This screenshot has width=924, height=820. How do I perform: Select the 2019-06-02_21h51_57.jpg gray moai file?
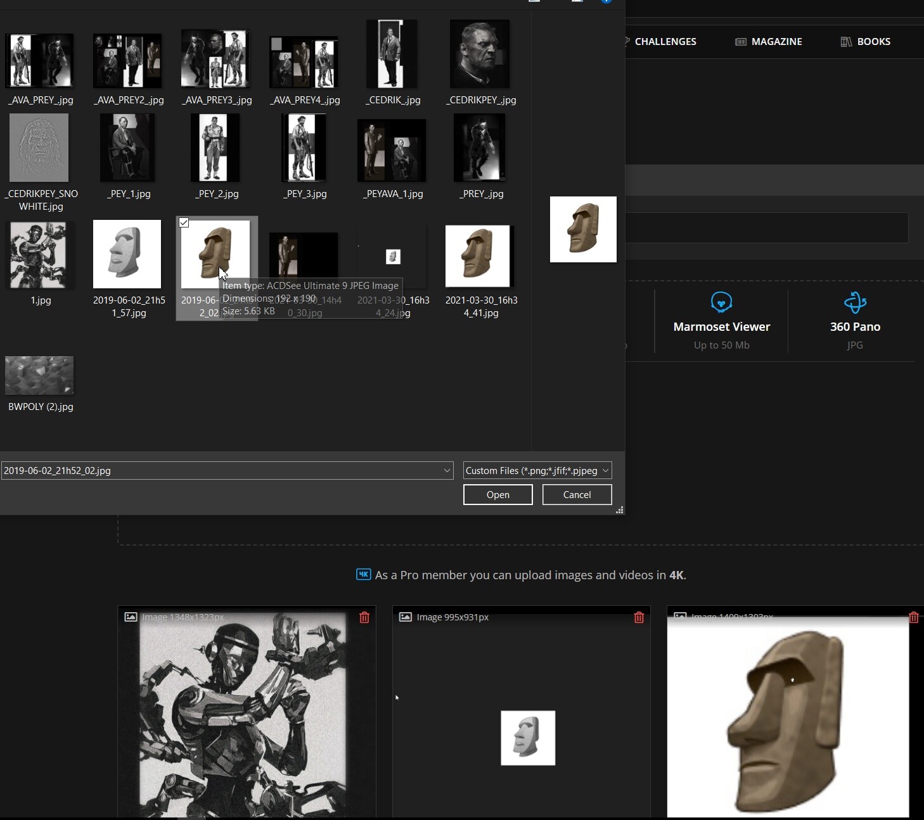(127, 254)
